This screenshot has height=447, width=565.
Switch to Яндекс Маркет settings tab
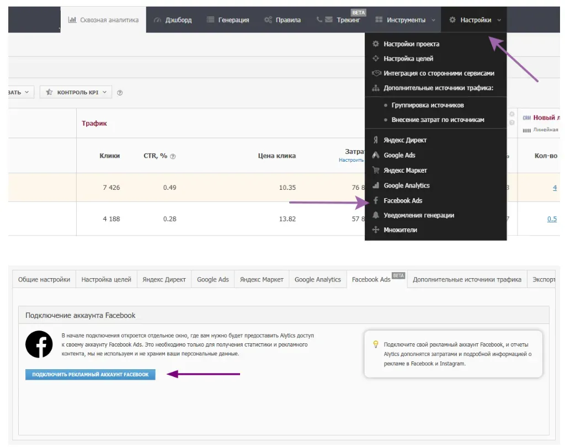262,279
